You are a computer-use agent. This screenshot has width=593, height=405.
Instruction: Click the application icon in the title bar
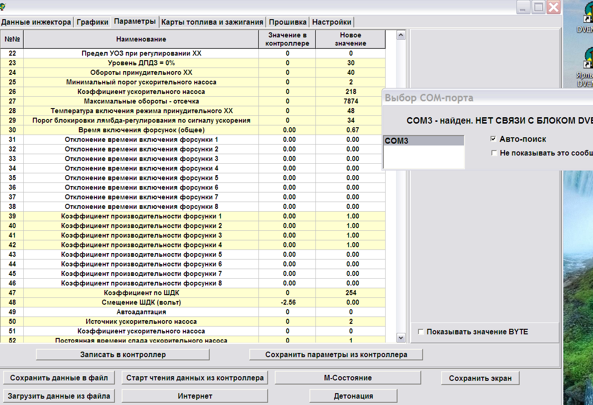pos(3,6)
